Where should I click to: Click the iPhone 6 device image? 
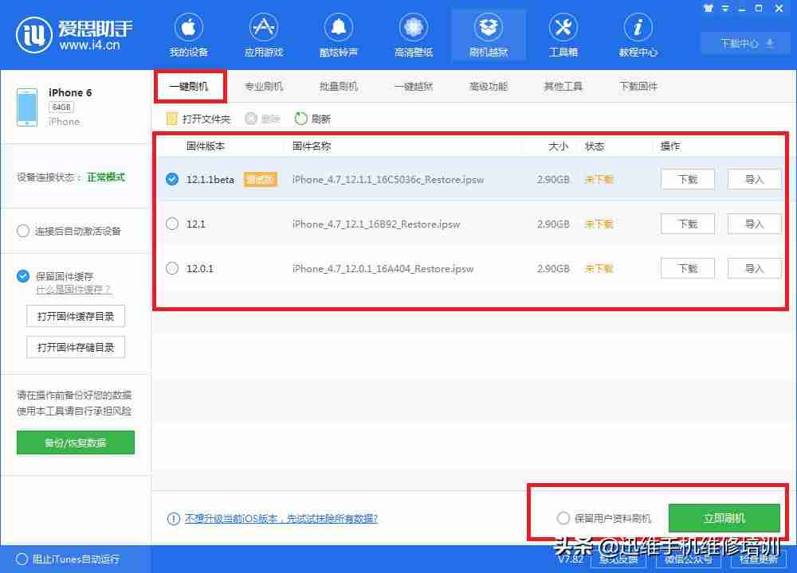tap(27, 107)
